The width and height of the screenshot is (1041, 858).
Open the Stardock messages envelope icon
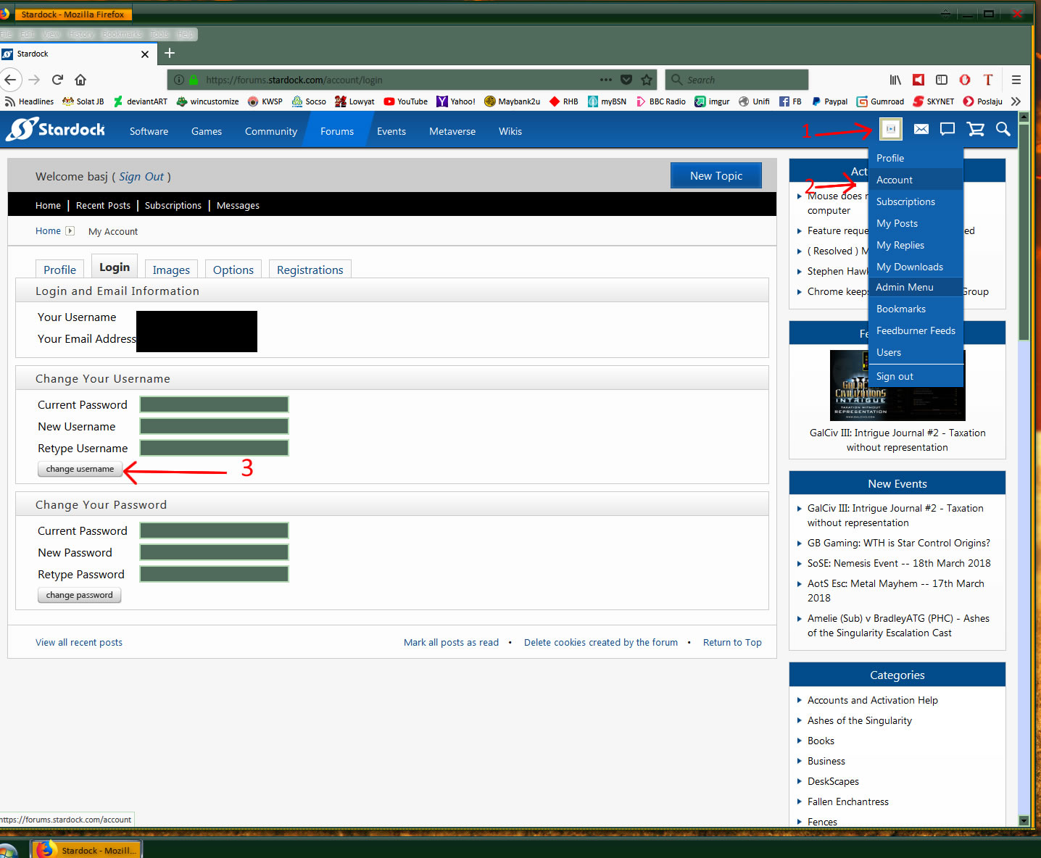pyautogui.click(x=921, y=129)
